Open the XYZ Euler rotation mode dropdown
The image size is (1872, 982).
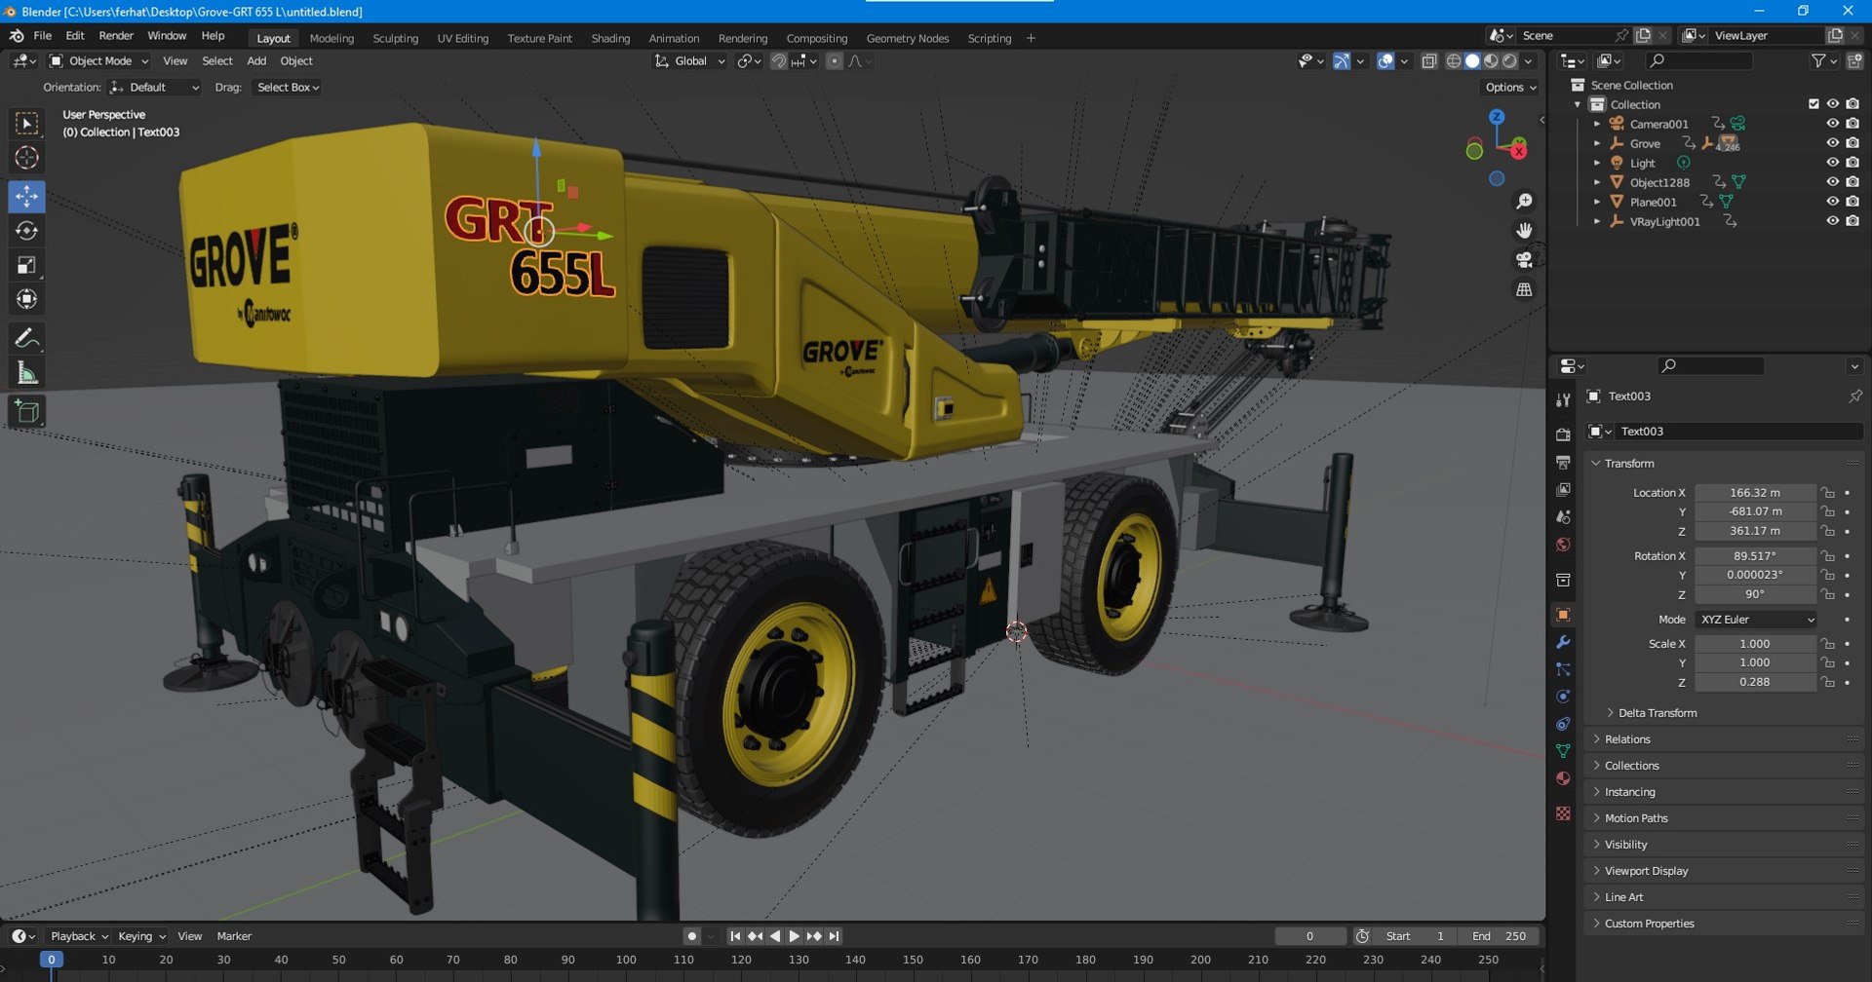point(1756,620)
